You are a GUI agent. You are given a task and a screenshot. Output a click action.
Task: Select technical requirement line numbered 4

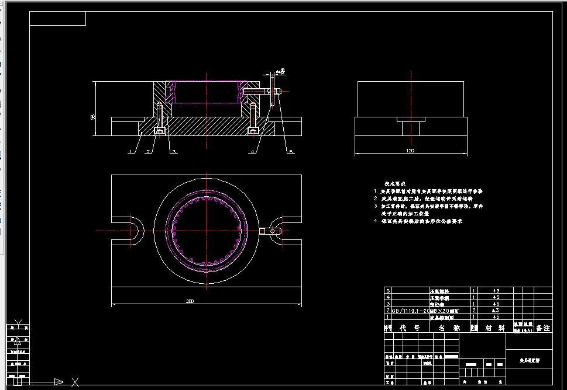click(x=418, y=221)
